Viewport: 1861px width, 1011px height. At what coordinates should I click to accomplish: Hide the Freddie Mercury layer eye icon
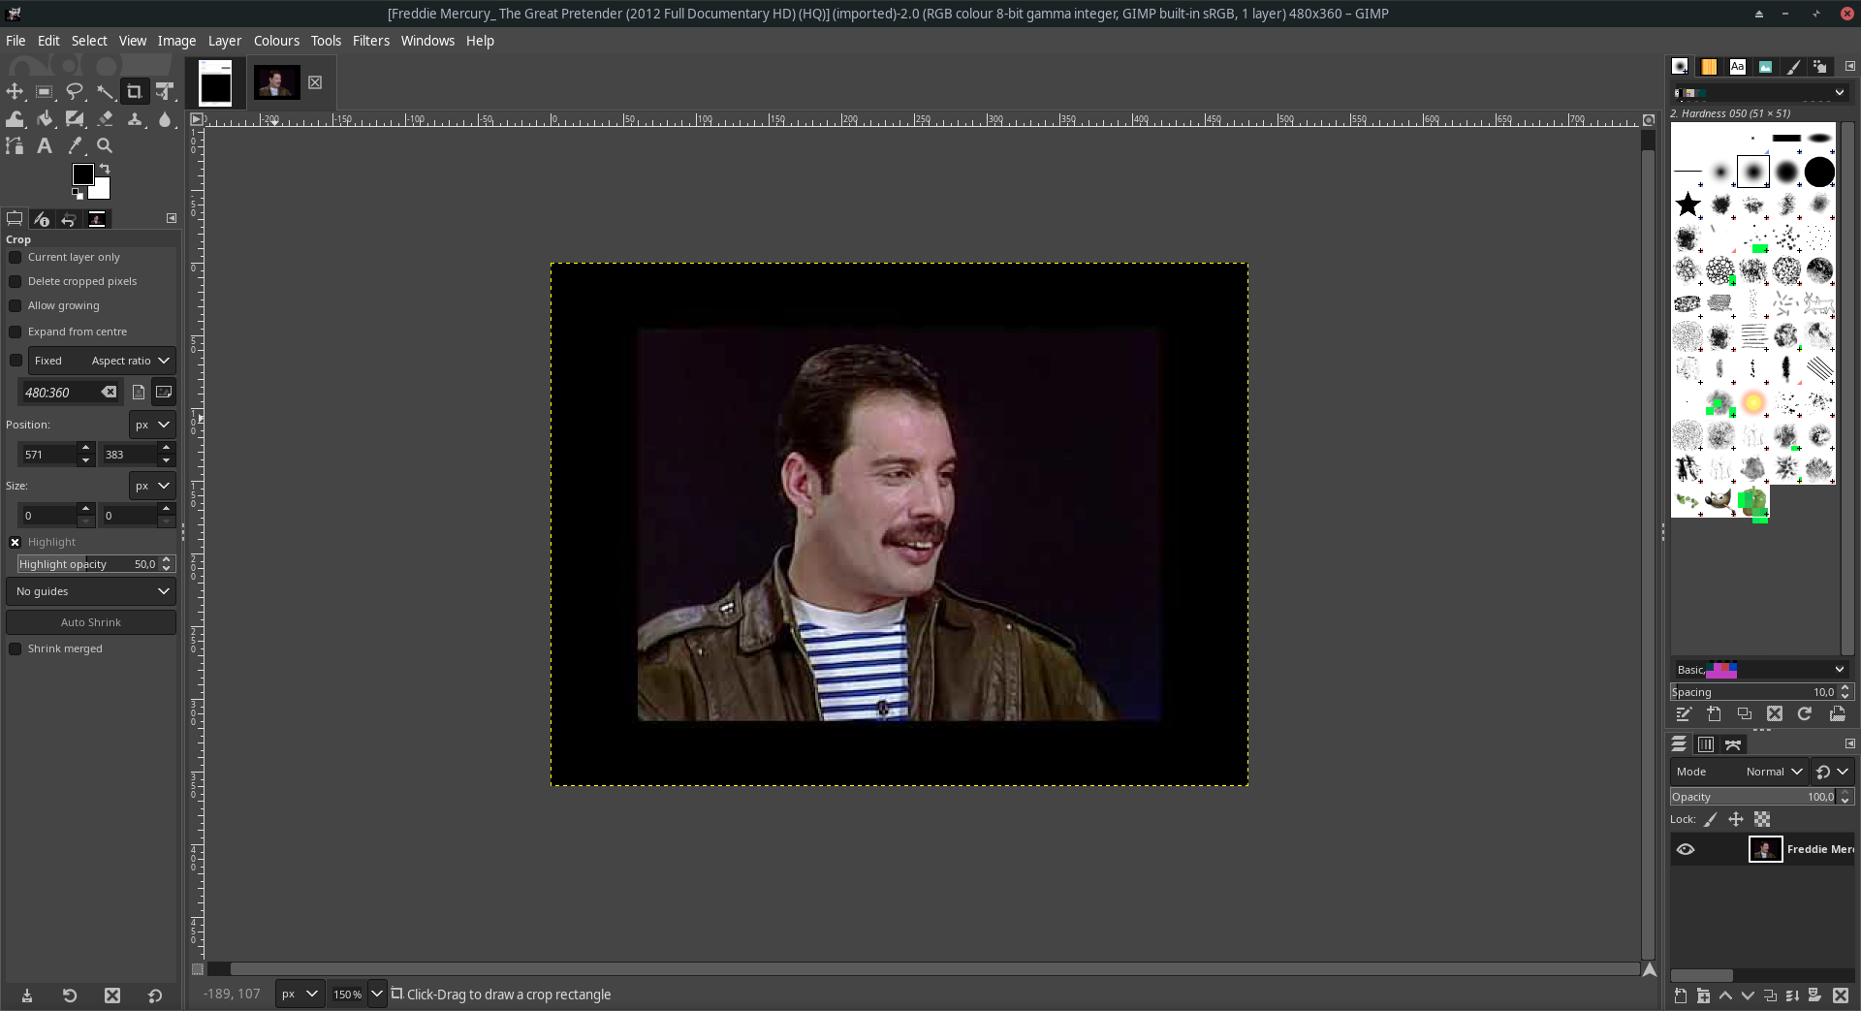point(1686,849)
